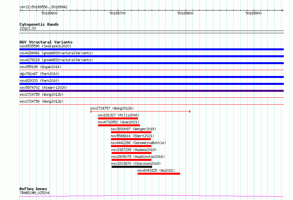Screen dimensions: 293x200
Task: Open variant nsv4732952 (Quan2021) label
Action: 119,122
